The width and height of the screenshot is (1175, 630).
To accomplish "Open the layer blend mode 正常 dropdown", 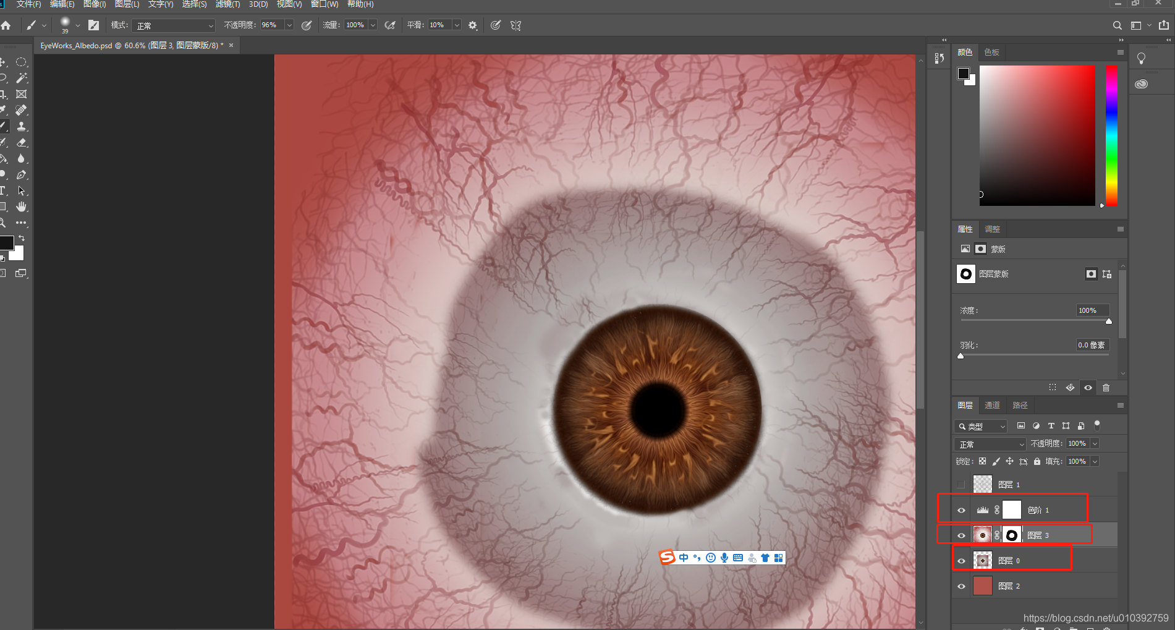I will click(x=990, y=444).
